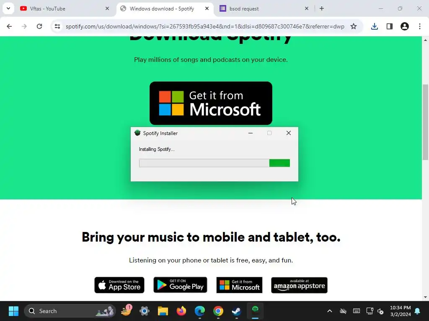
Task: Open Microsoft Edge from taskbar
Action: pos(200,311)
